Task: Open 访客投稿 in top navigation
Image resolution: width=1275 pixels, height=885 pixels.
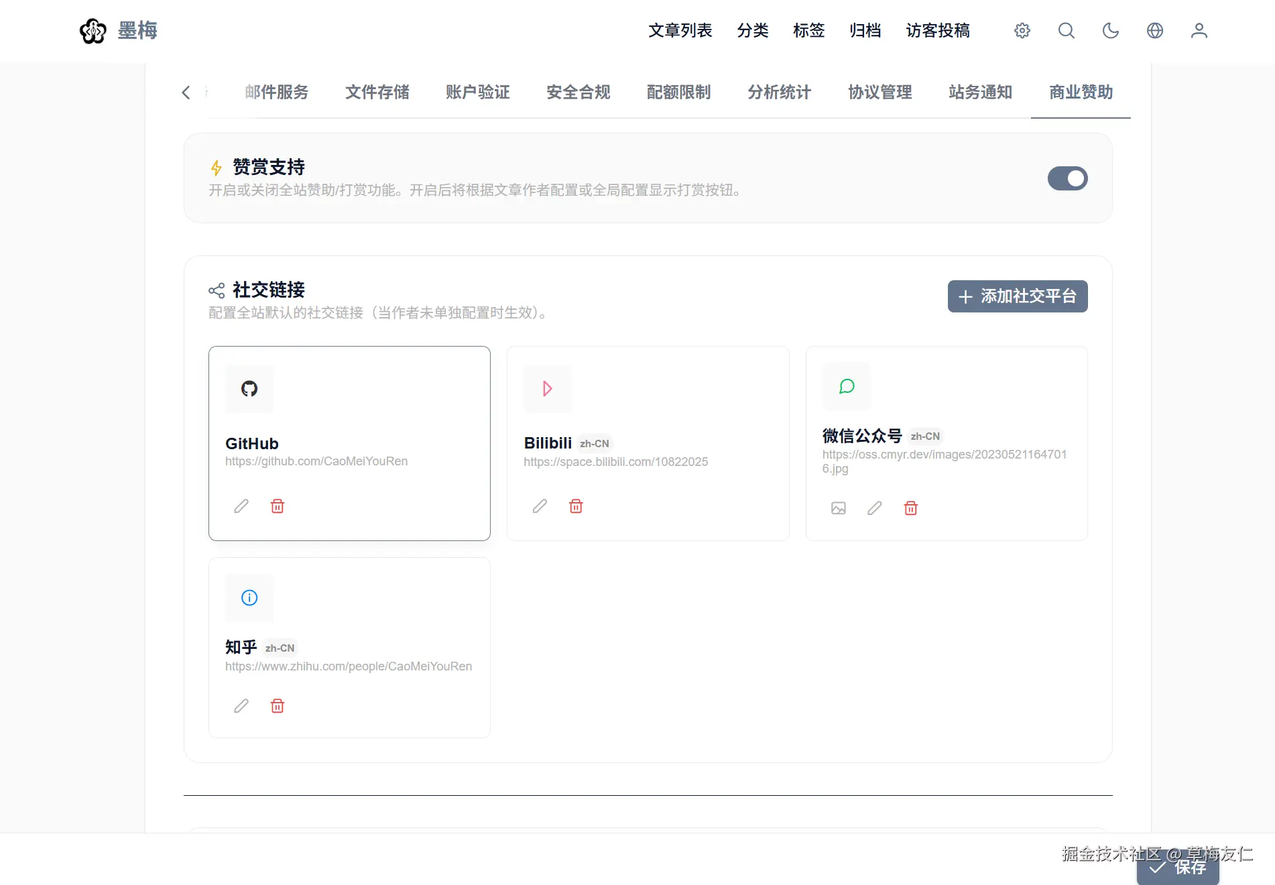Action: [938, 31]
